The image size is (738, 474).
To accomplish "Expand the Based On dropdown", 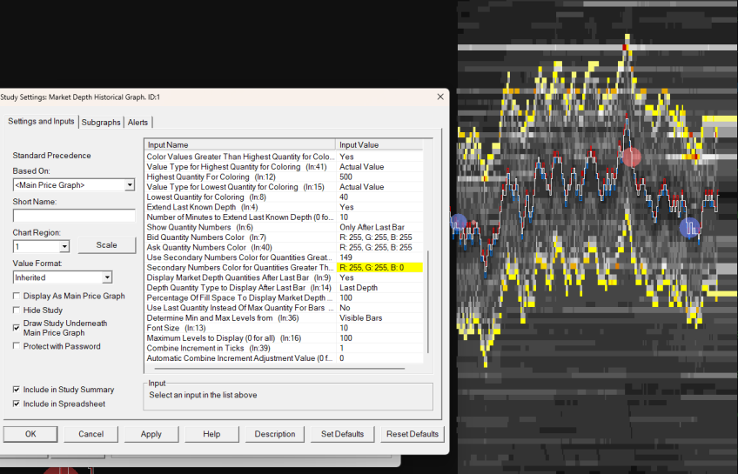I will tap(129, 184).
